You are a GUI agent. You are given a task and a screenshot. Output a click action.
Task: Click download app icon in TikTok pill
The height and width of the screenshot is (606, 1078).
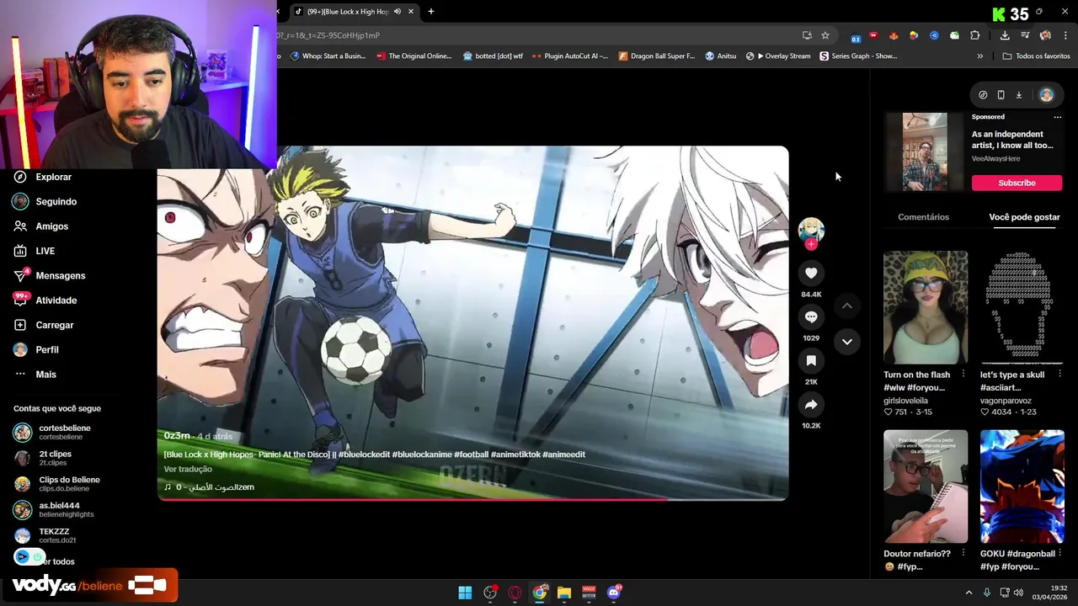[x=1018, y=95]
